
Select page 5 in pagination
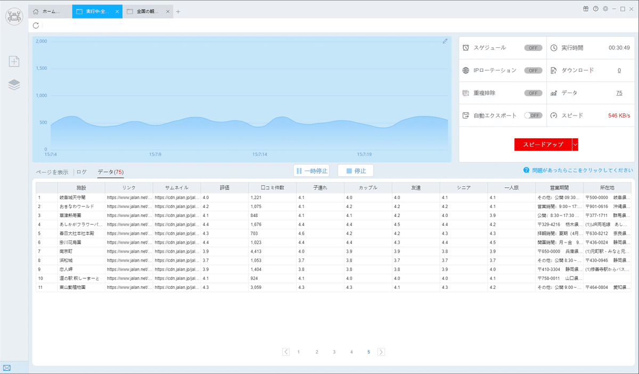pyautogui.click(x=368, y=352)
